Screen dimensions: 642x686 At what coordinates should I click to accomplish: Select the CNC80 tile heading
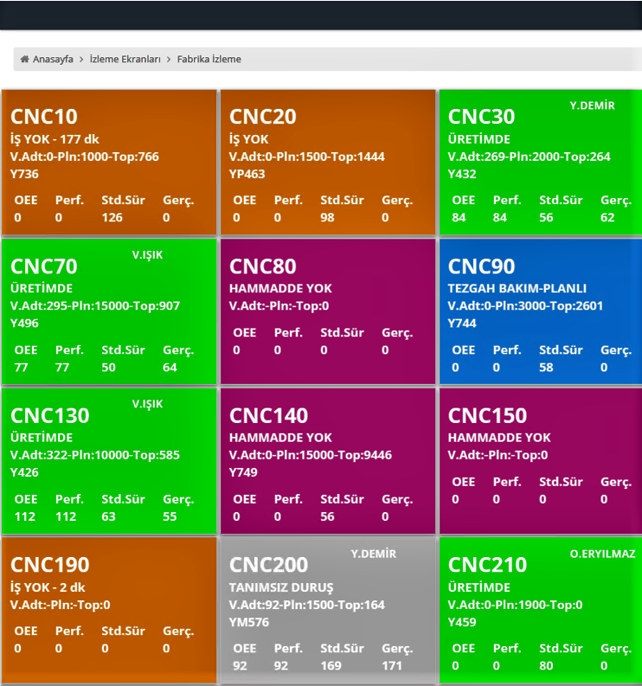(x=263, y=266)
